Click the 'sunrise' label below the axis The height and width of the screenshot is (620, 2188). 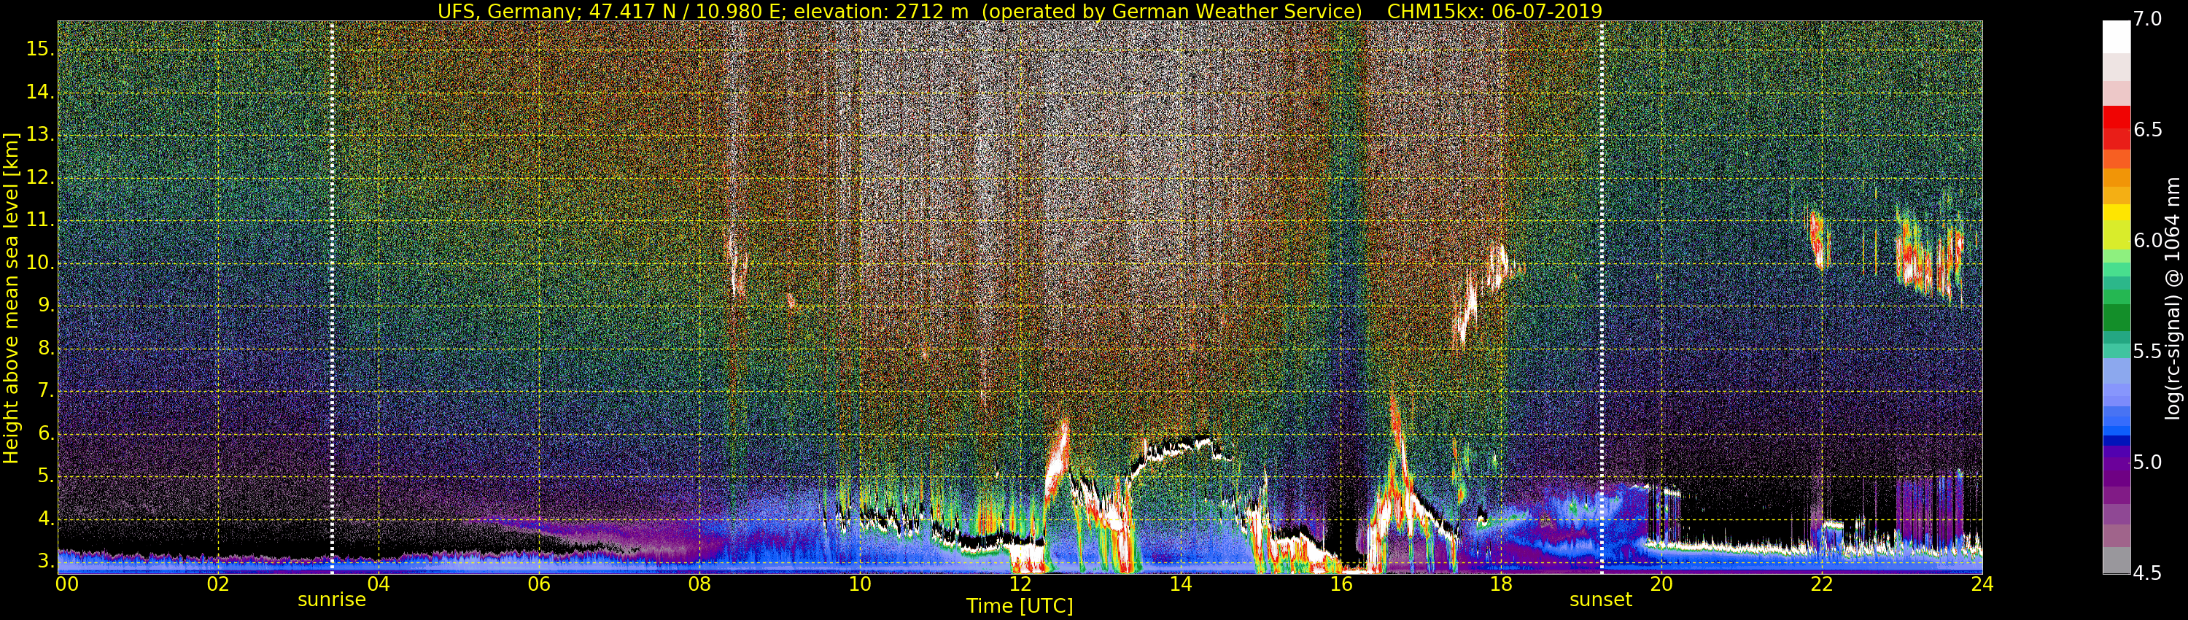(331, 600)
